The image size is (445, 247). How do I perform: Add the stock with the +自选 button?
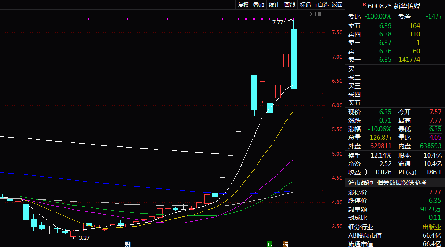click(321, 5)
